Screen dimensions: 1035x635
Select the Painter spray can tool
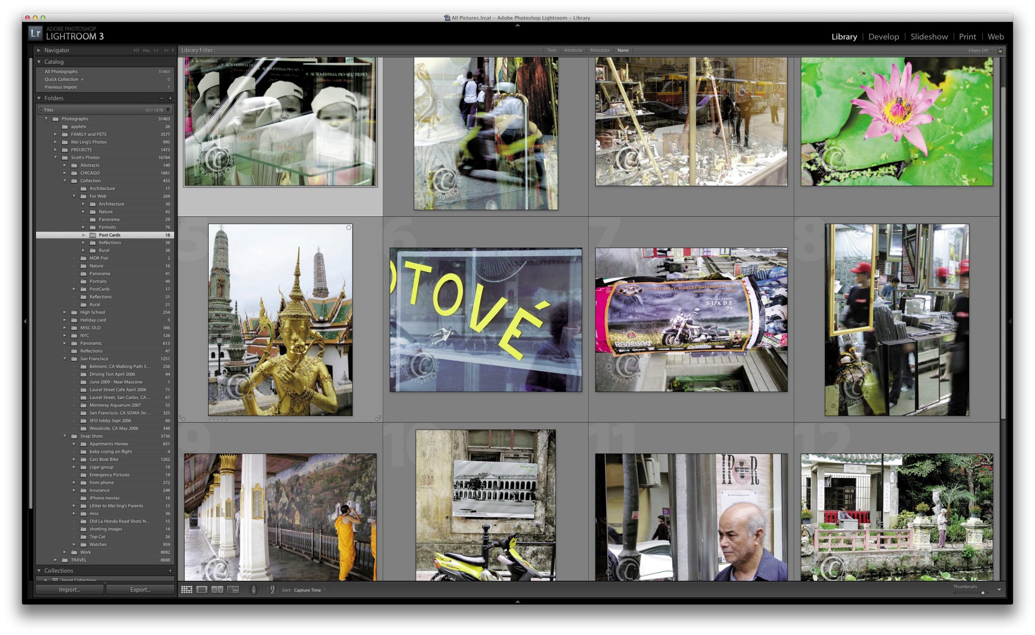(254, 590)
